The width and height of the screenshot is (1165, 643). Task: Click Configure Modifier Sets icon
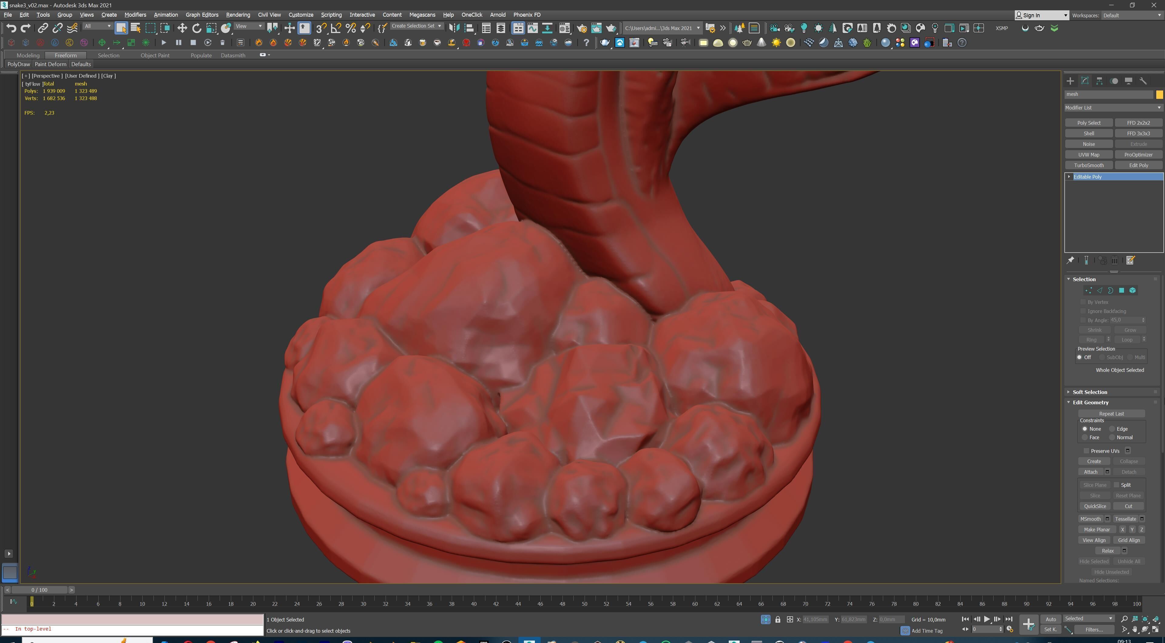pyautogui.click(x=1130, y=260)
